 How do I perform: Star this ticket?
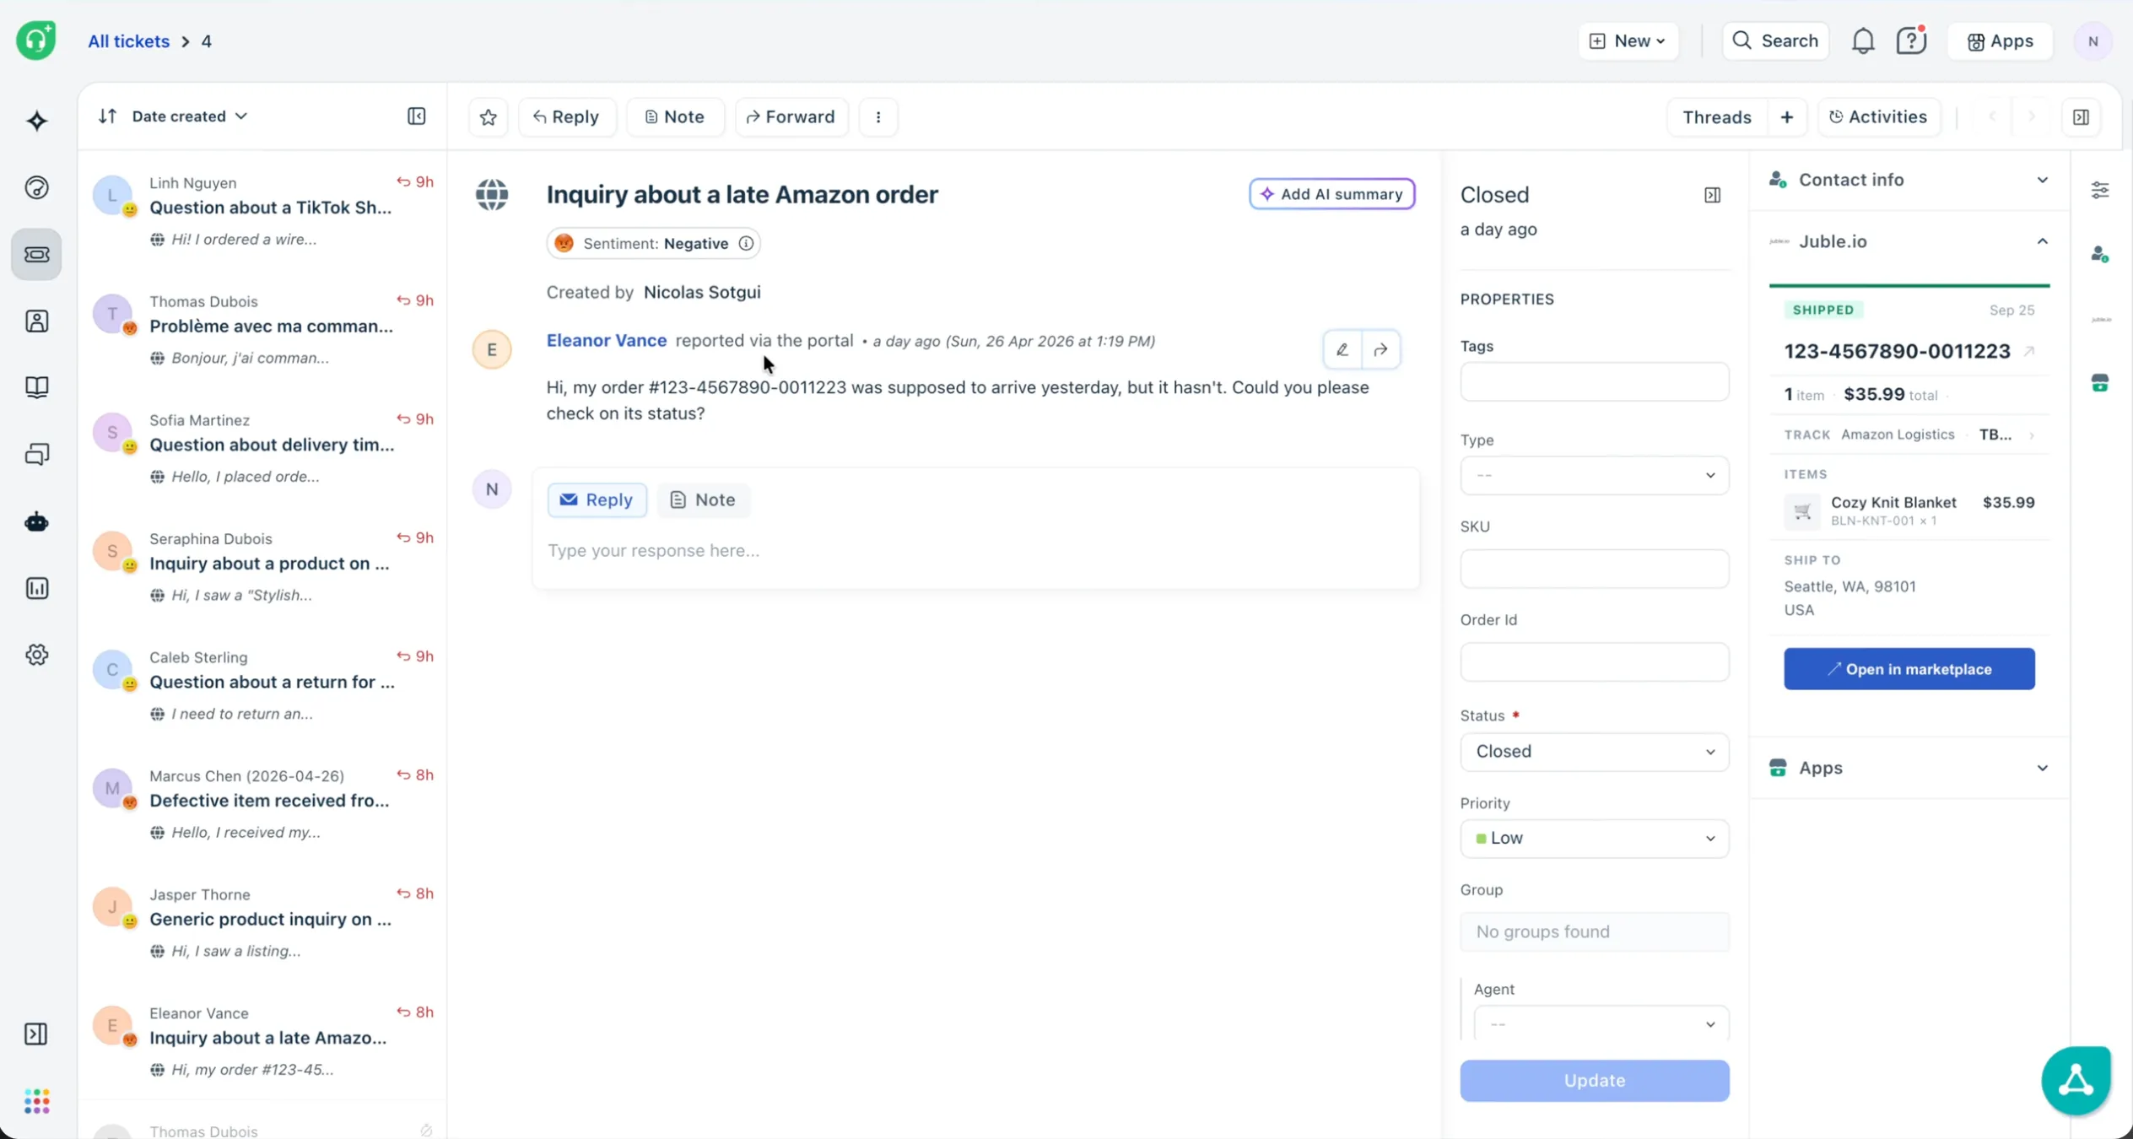tap(488, 116)
